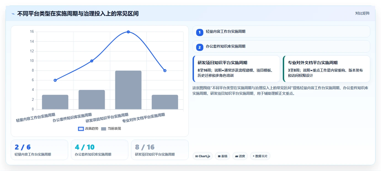Open the 专业对外文档平台实施周期 card
The width and height of the screenshot is (381, 171).
326,69
